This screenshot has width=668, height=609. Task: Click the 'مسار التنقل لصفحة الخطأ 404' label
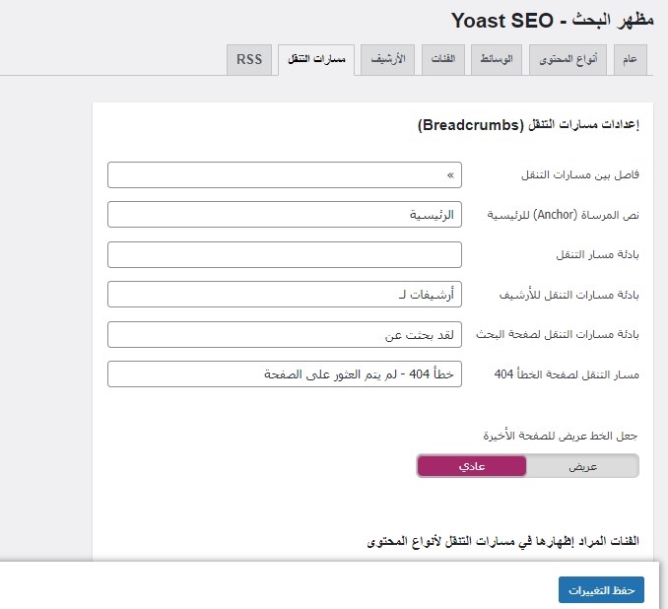pyautogui.click(x=567, y=374)
